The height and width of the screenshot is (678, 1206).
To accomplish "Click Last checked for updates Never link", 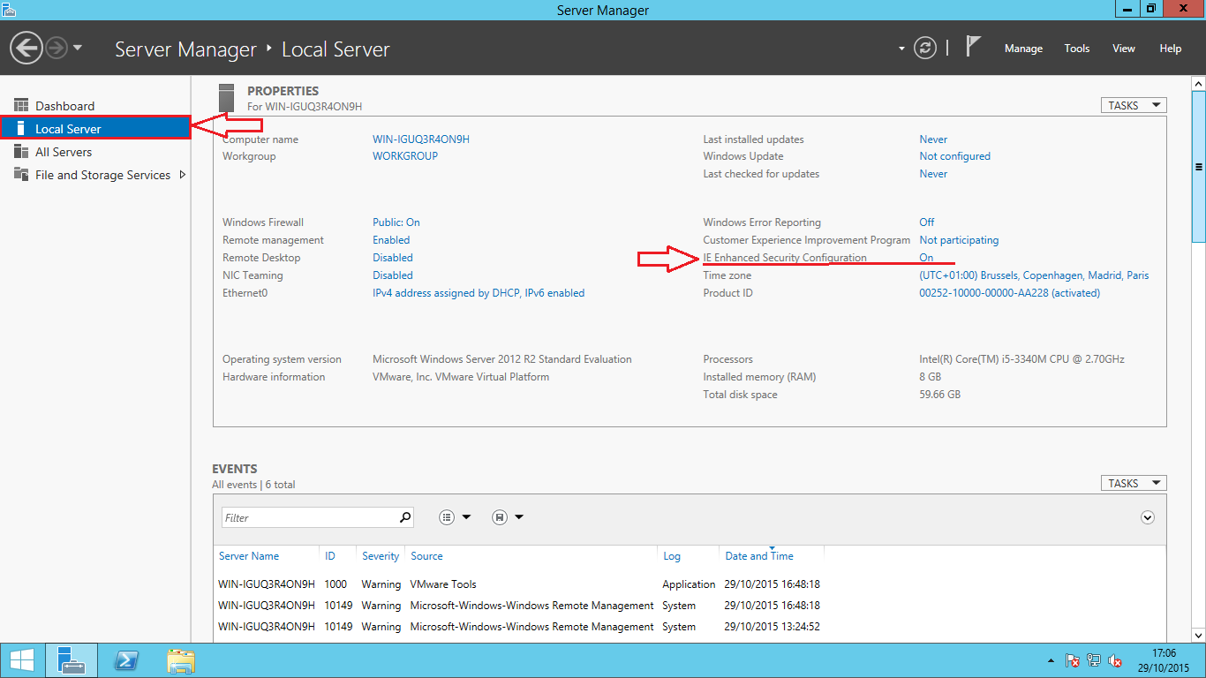I will (933, 174).
